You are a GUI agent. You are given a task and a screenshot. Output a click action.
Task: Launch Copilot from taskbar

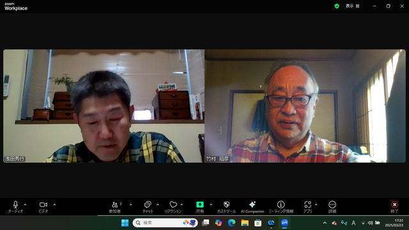219,223
